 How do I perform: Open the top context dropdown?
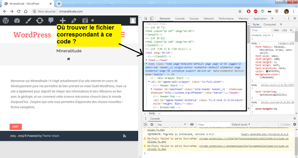point(172,124)
